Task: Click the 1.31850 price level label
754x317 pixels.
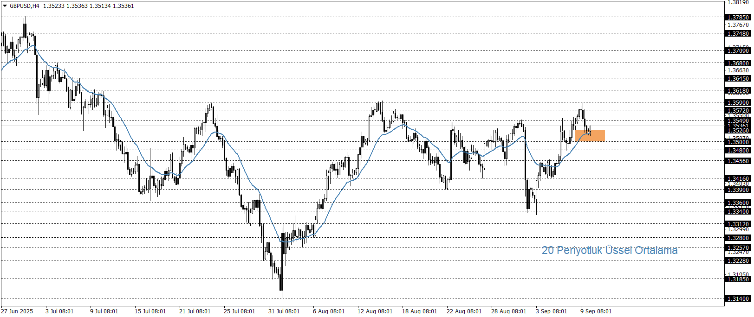Action: point(738,279)
